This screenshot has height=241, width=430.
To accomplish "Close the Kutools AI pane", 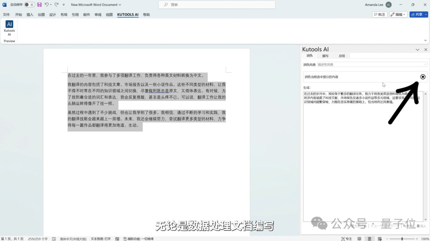I will click(x=426, y=50).
